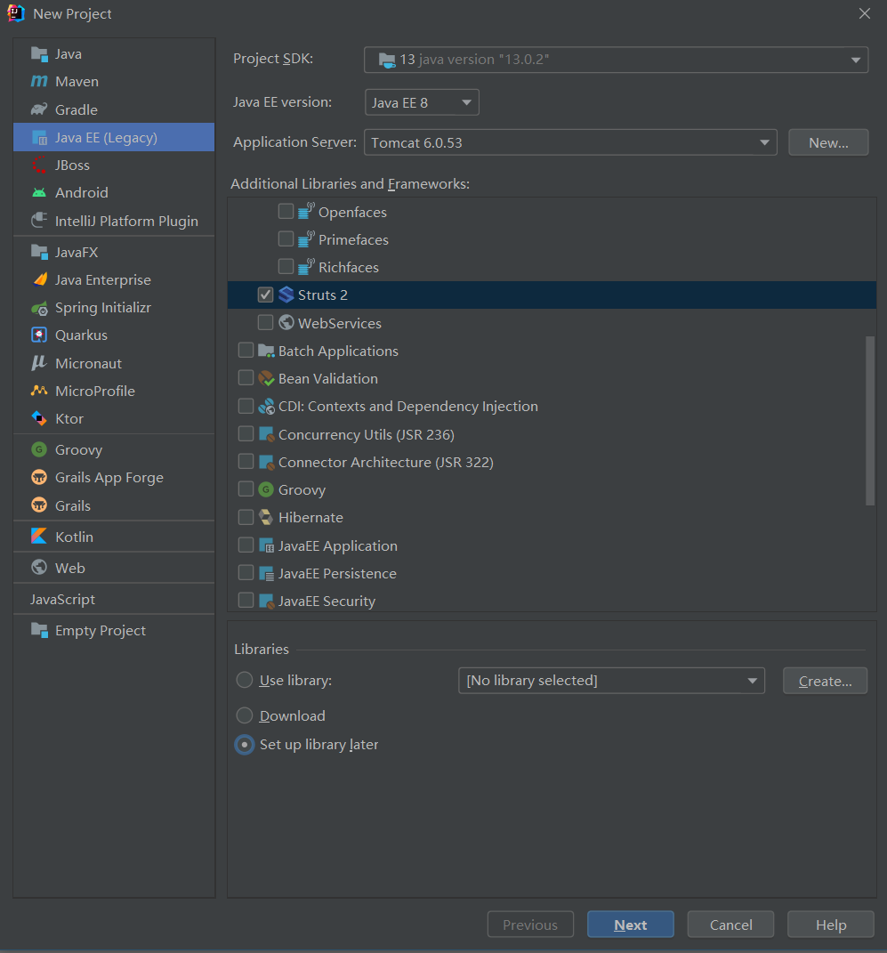The height and width of the screenshot is (953, 887).
Task: Click the Grails App Forge icon
Action: pyautogui.click(x=39, y=477)
